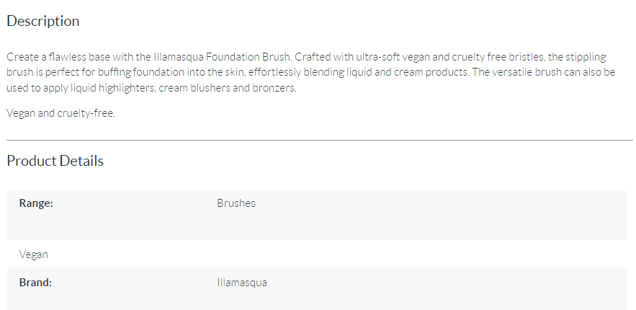Select the 'Range:' label

pyautogui.click(x=36, y=203)
